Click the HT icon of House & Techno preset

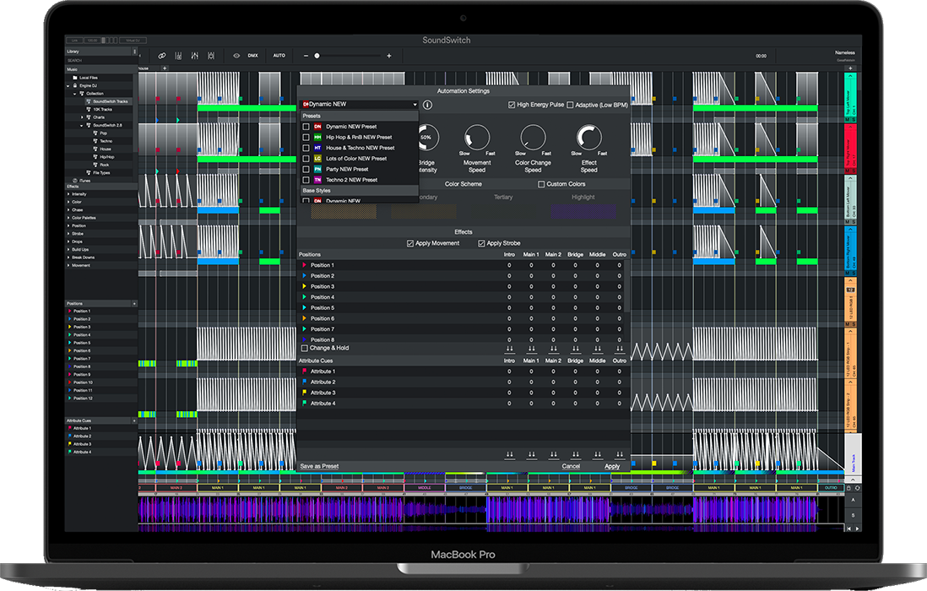click(317, 148)
